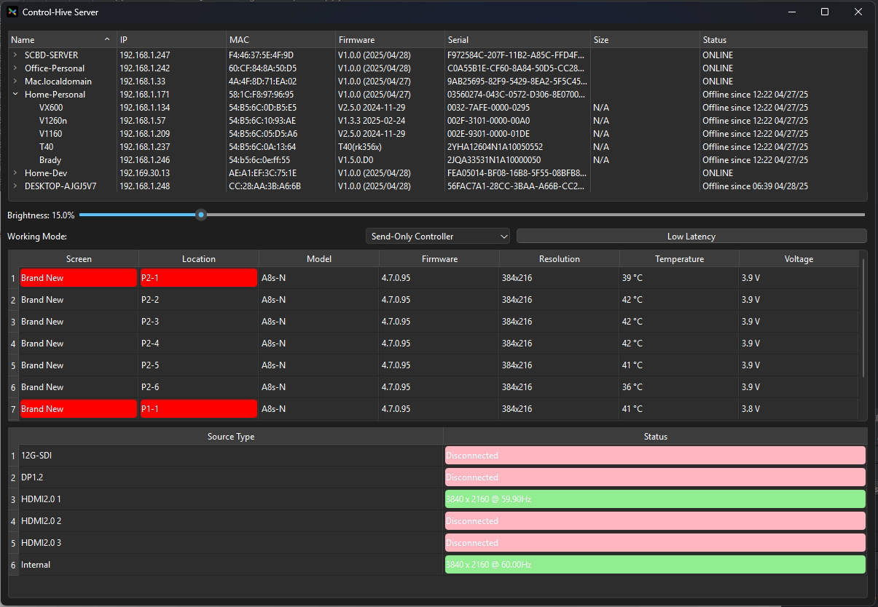Click the green 3840 x 2160 @ 60.00Hz status

click(655, 565)
